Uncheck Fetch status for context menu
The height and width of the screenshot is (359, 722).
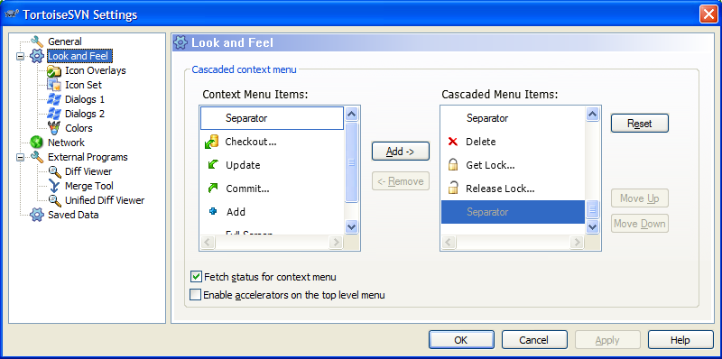pyautogui.click(x=196, y=277)
